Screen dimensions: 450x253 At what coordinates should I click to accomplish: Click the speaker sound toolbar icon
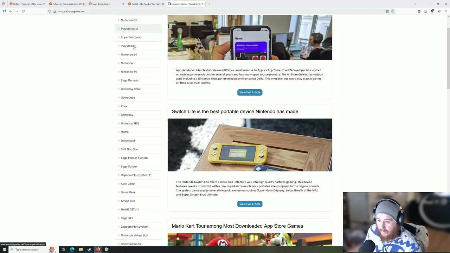point(439,11)
